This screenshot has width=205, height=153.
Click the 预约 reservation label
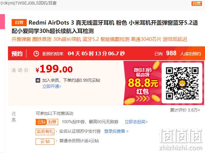pyautogui.click(x=17, y=54)
